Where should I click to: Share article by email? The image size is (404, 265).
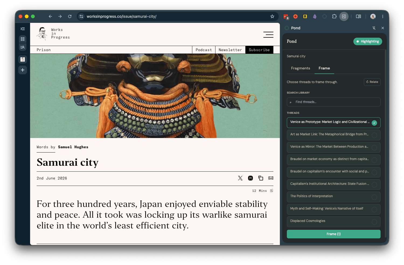(271, 178)
